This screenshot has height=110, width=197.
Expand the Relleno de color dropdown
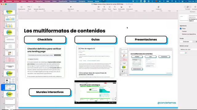[x=188, y=50]
